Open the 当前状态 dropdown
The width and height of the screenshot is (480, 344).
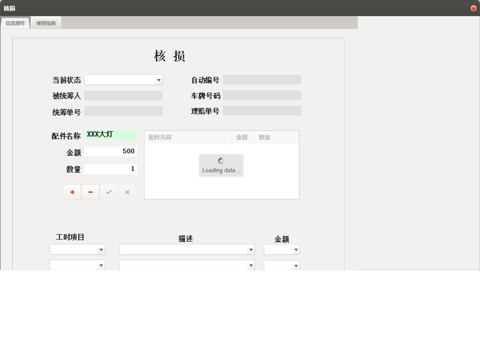(x=159, y=80)
